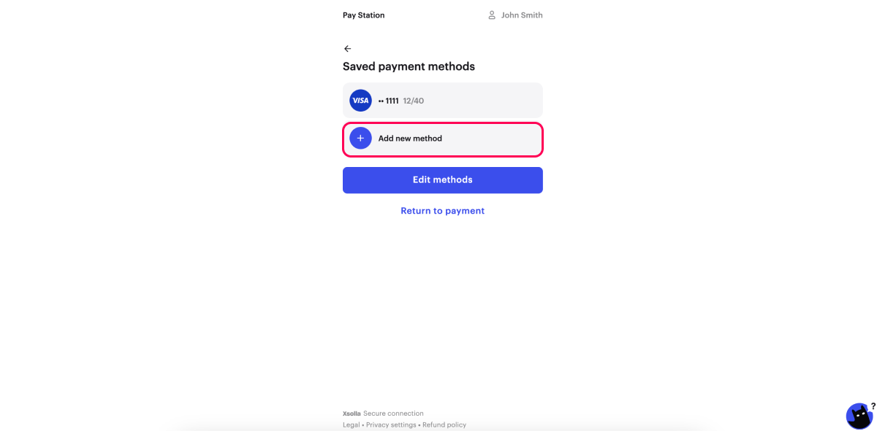877x431 pixels.
Task: Click the user profile icon
Action: [x=492, y=15]
